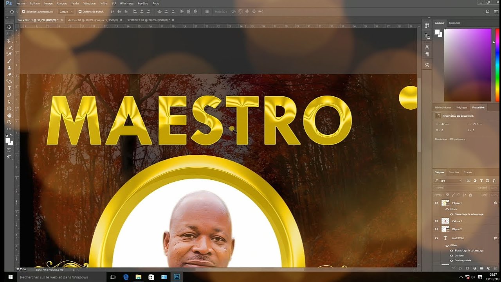Viewport: 501px width, 282px height.
Task: Click the link layers icon
Action: (454, 268)
